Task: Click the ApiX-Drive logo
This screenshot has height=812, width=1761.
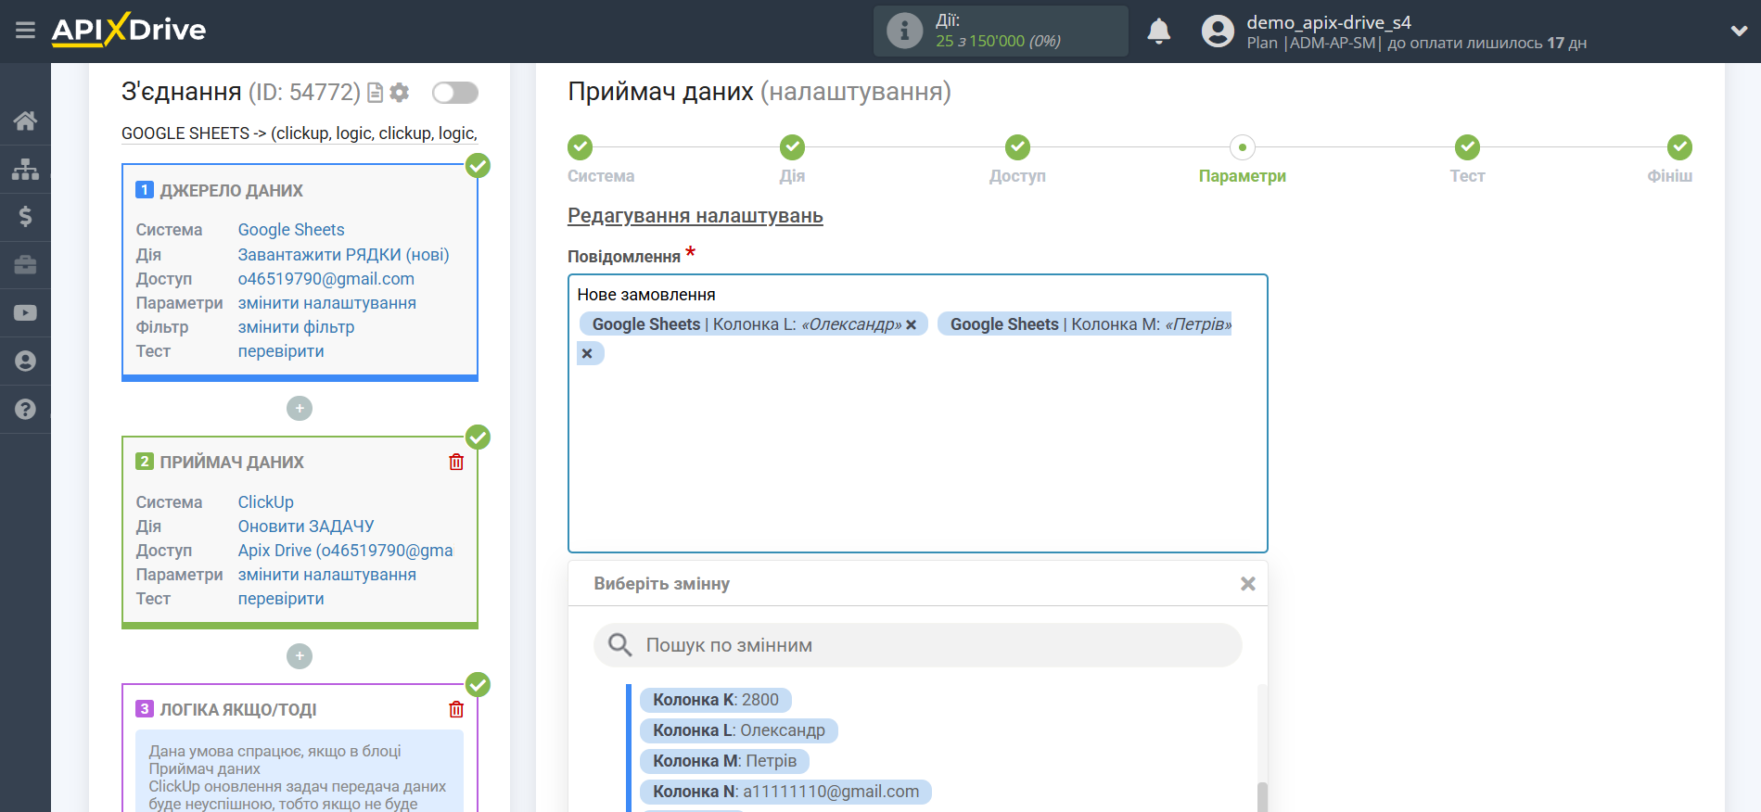Action: click(129, 30)
